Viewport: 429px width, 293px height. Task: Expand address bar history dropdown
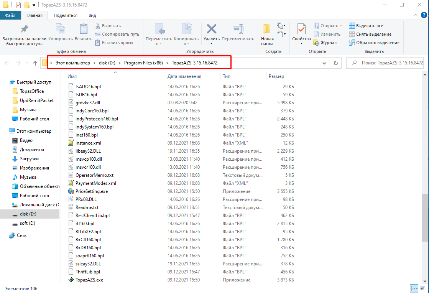click(x=324, y=63)
